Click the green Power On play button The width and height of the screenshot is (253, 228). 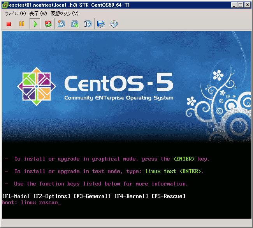tap(35, 24)
